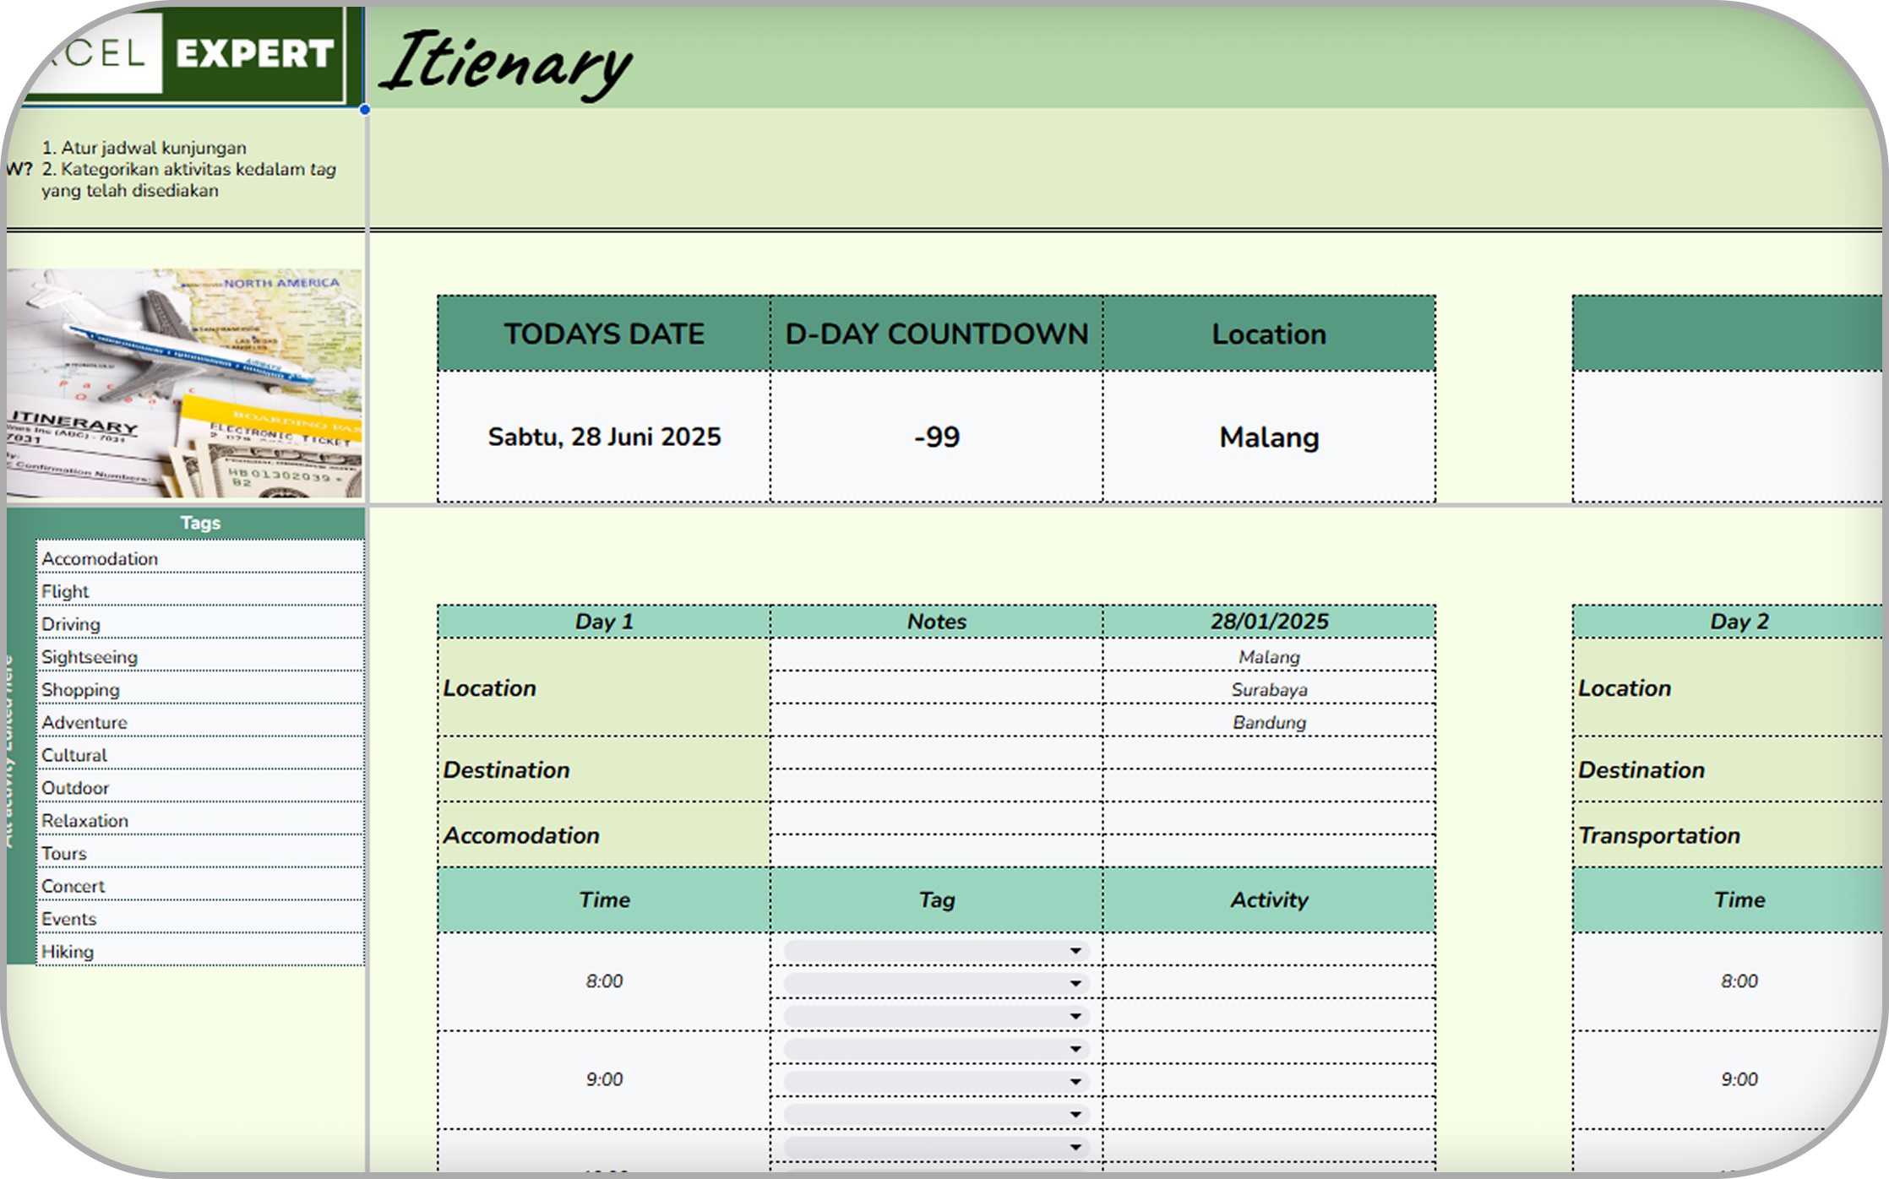1889x1179 pixels.
Task: Open the third 9:00 Tag dropdown
Action: coord(1075,1115)
